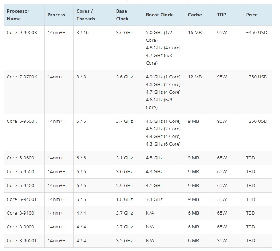The image size is (280, 251).
Task: Click the i3-9000T TBD price cell
Action: click(258, 240)
